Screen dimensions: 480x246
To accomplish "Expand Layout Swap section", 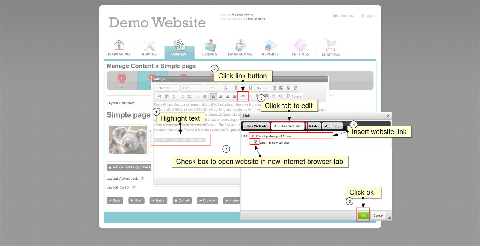I will (x=134, y=187).
